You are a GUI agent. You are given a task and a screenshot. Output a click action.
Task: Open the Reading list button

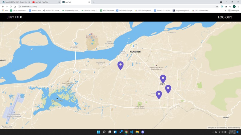tap(234, 10)
